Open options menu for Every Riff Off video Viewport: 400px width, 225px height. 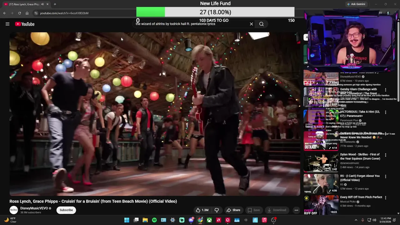pos(386,198)
